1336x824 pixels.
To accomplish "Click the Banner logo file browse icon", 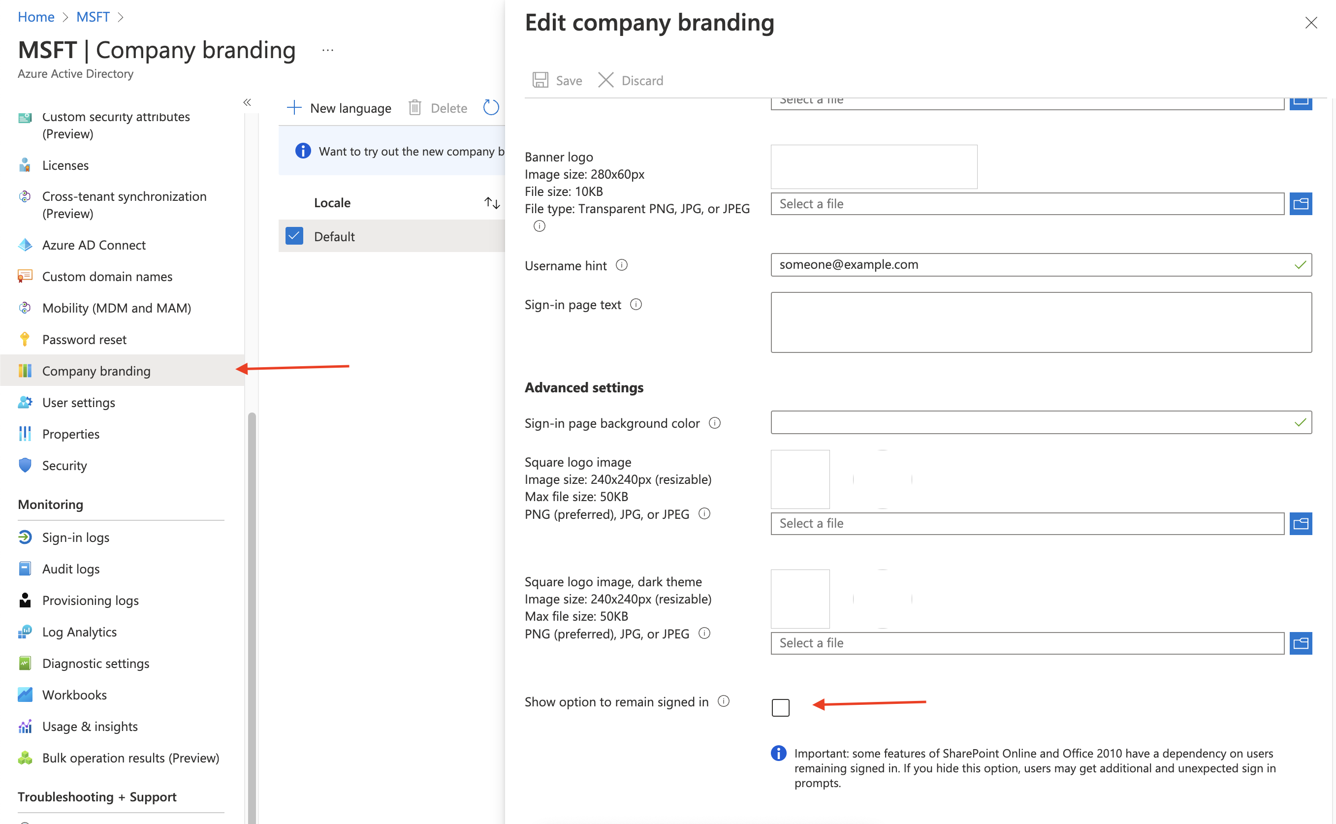I will (1300, 204).
